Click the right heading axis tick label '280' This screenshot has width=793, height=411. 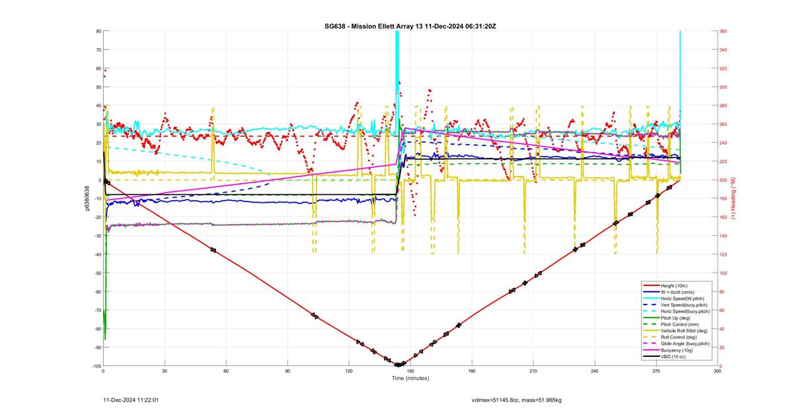724,106
